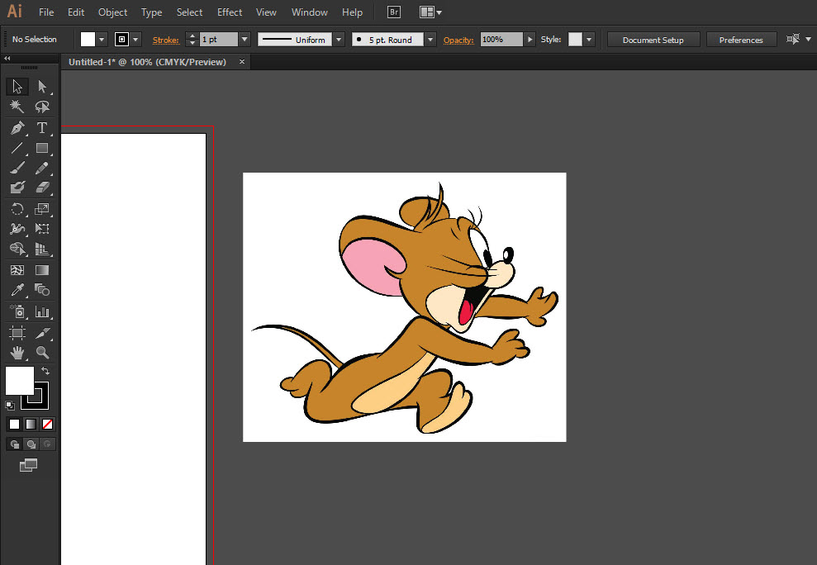Open Adobe Bridge with the Br icon
This screenshot has width=817, height=565.
pyautogui.click(x=394, y=12)
